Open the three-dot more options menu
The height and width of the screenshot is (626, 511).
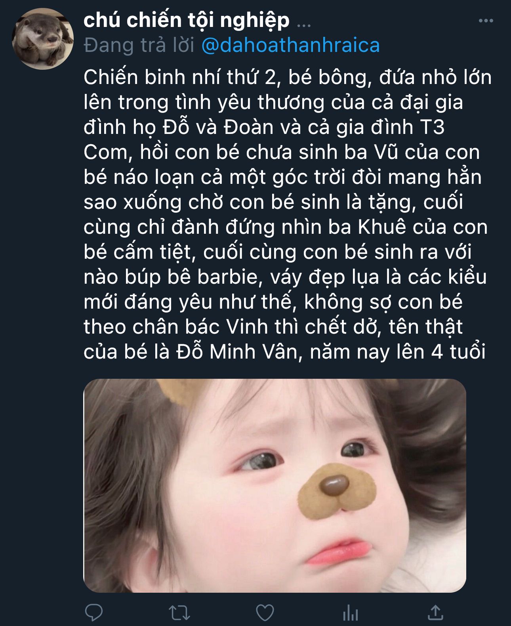point(486,21)
